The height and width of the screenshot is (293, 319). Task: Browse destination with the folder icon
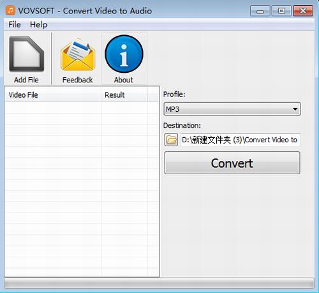171,140
